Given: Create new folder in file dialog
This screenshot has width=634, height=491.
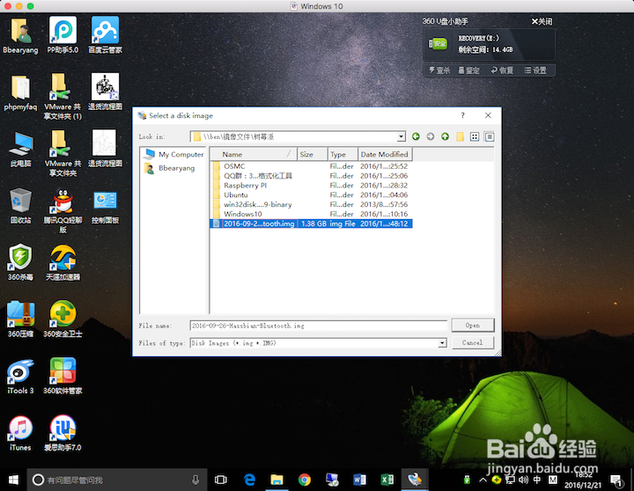Looking at the screenshot, I should (x=460, y=136).
